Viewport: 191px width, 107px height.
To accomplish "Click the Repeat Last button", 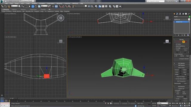I will tap(181, 89).
